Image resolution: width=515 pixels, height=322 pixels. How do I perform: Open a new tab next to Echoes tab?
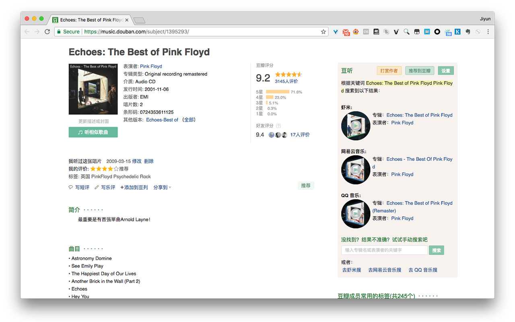(139, 20)
